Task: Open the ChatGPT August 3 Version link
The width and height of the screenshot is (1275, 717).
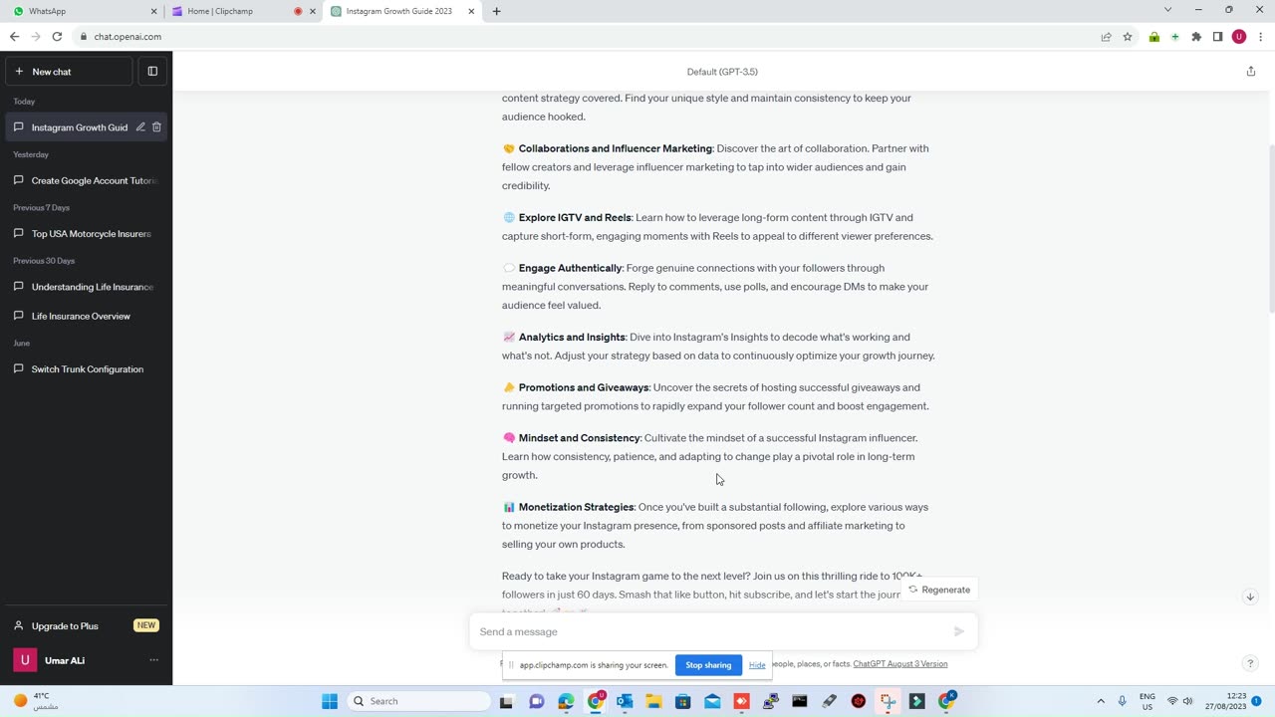Action: tap(900, 664)
